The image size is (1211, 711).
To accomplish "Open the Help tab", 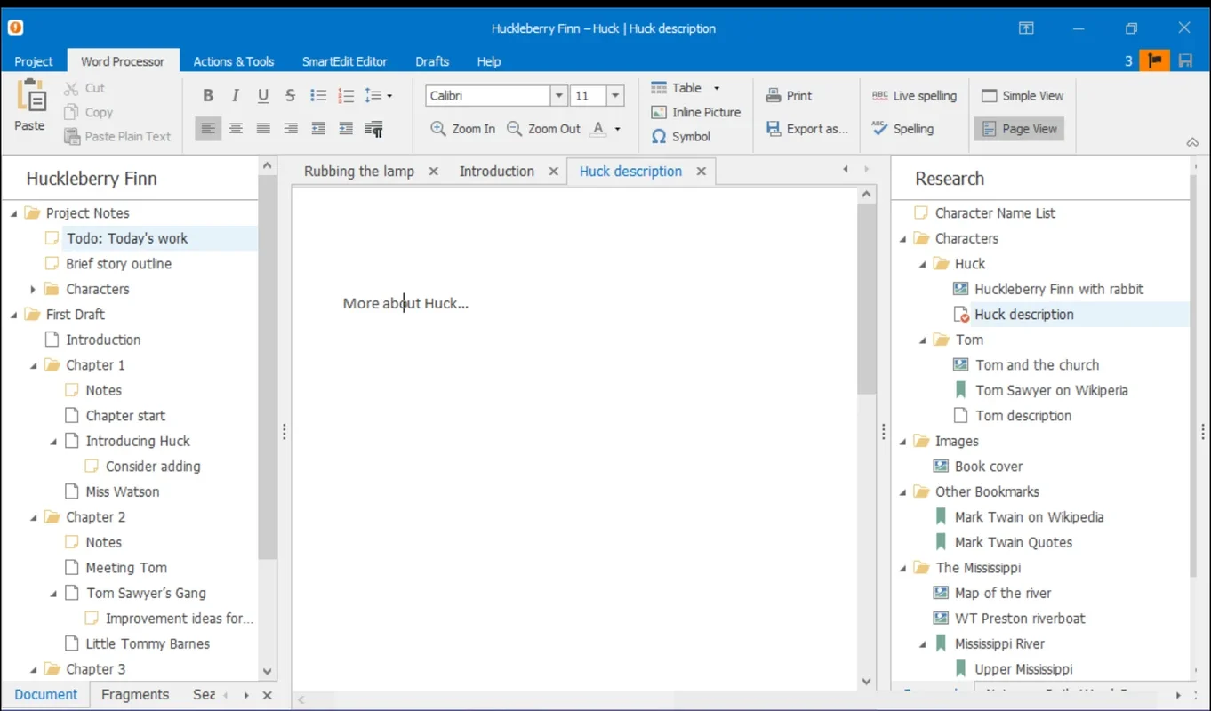I will pos(489,61).
